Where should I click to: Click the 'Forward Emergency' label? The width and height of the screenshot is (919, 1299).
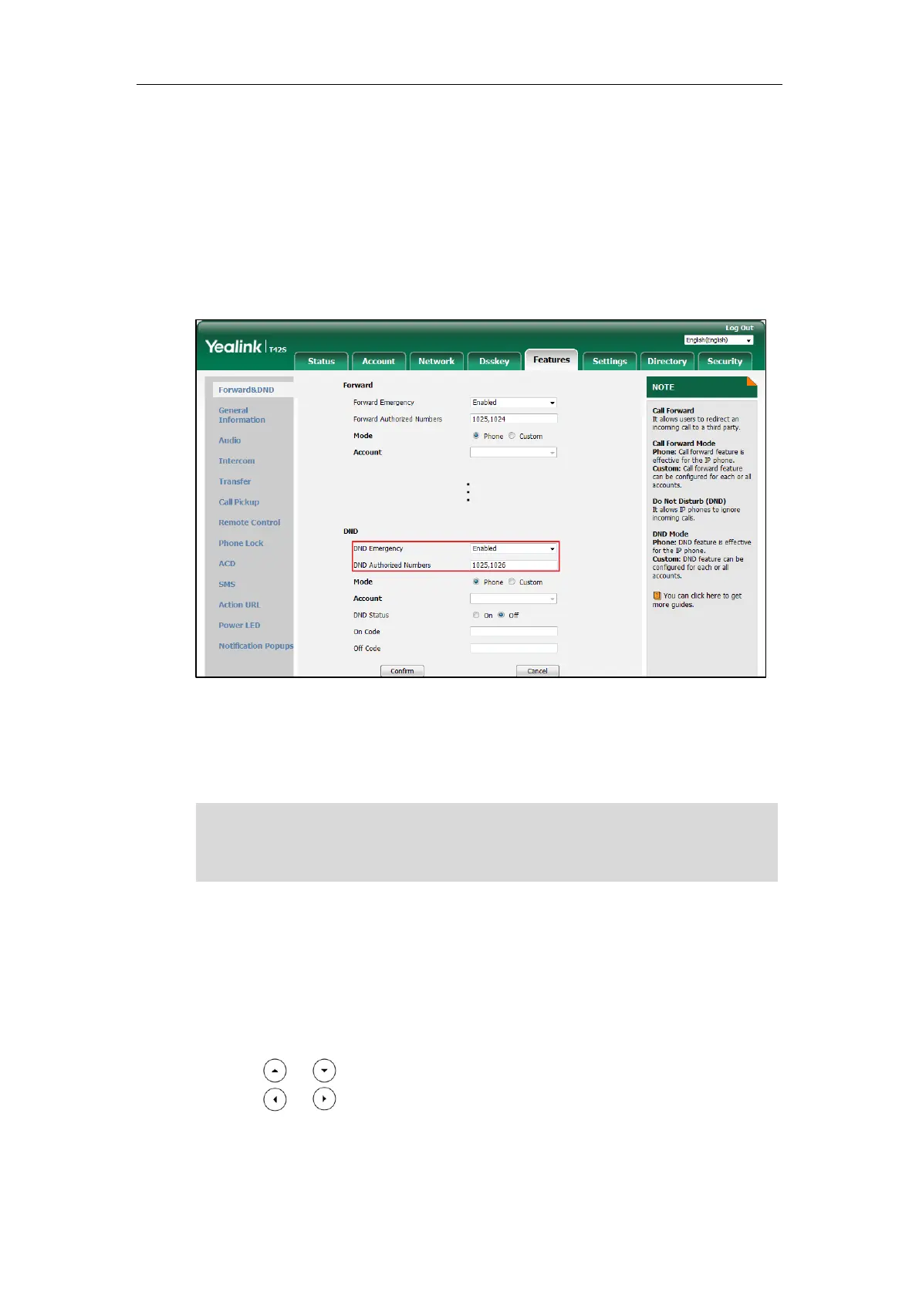pos(383,403)
